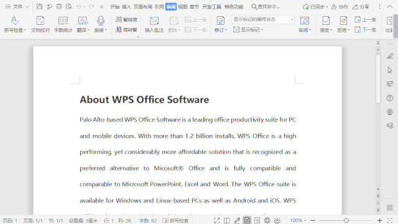Switch to web layout view in status bar

click(267, 220)
